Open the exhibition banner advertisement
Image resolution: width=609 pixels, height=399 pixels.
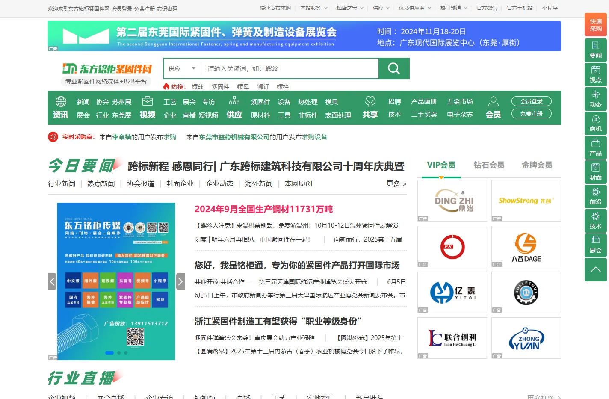304,36
